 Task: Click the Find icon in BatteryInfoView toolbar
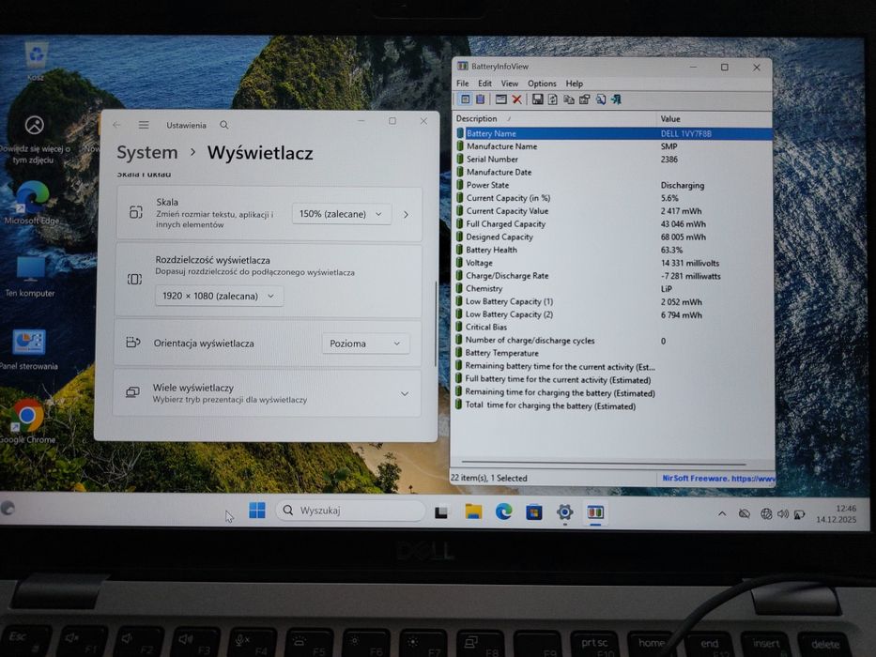(x=601, y=99)
